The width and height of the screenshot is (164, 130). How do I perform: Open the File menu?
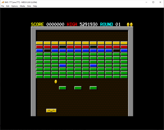pos(3,6)
